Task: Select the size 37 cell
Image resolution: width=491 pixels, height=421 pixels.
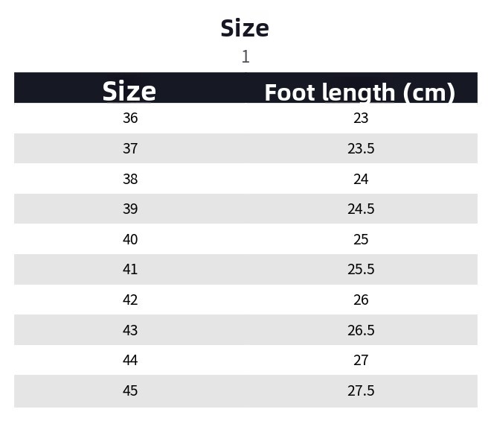Action: pyautogui.click(x=130, y=148)
